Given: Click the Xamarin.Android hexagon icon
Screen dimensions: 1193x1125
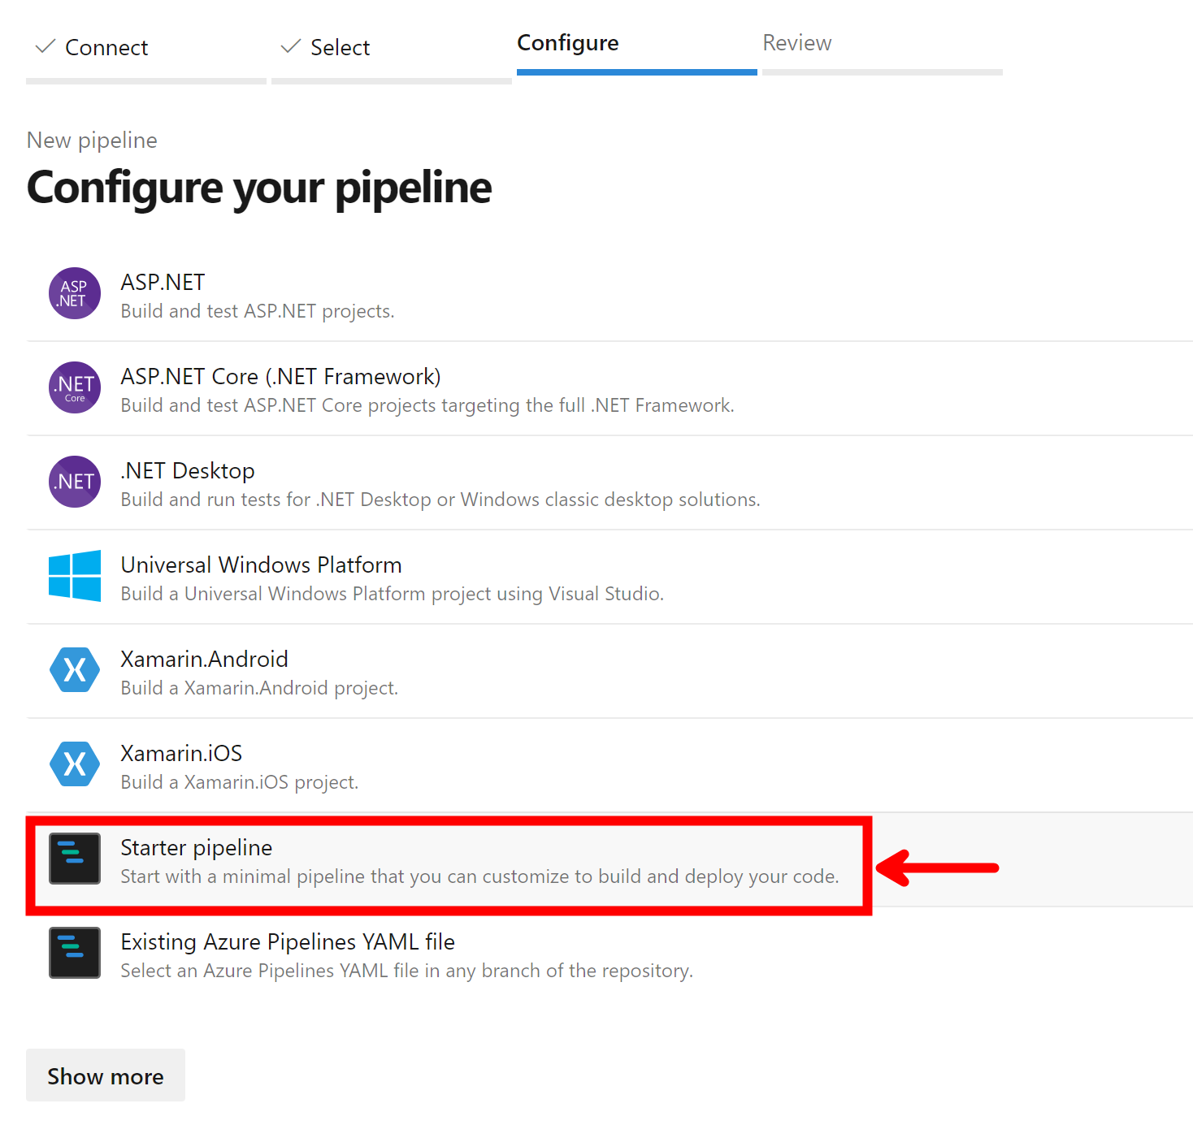Looking at the screenshot, I should click(x=75, y=670).
